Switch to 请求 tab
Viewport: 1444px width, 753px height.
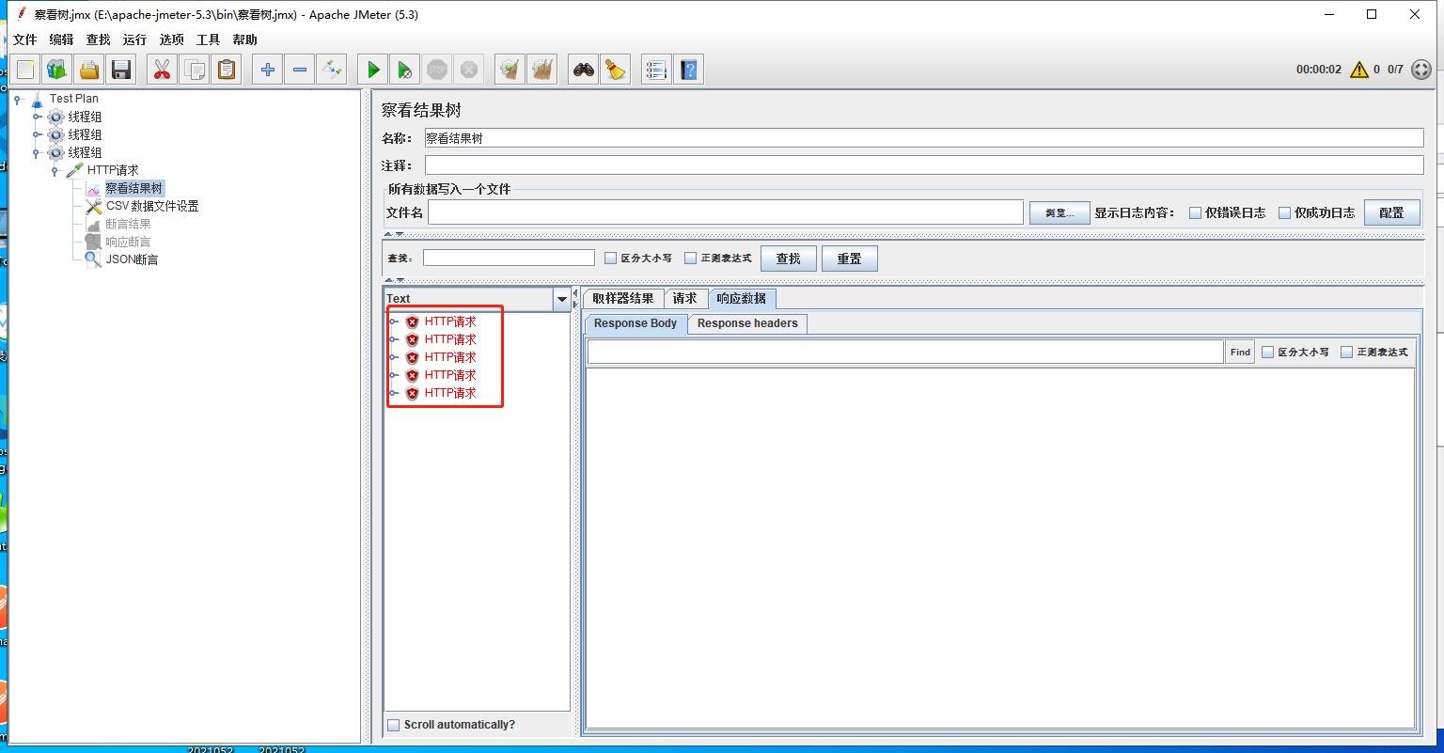click(684, 298)
